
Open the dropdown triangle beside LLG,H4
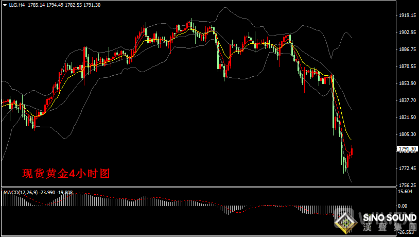pyautogui.click(x=4, y=5)
